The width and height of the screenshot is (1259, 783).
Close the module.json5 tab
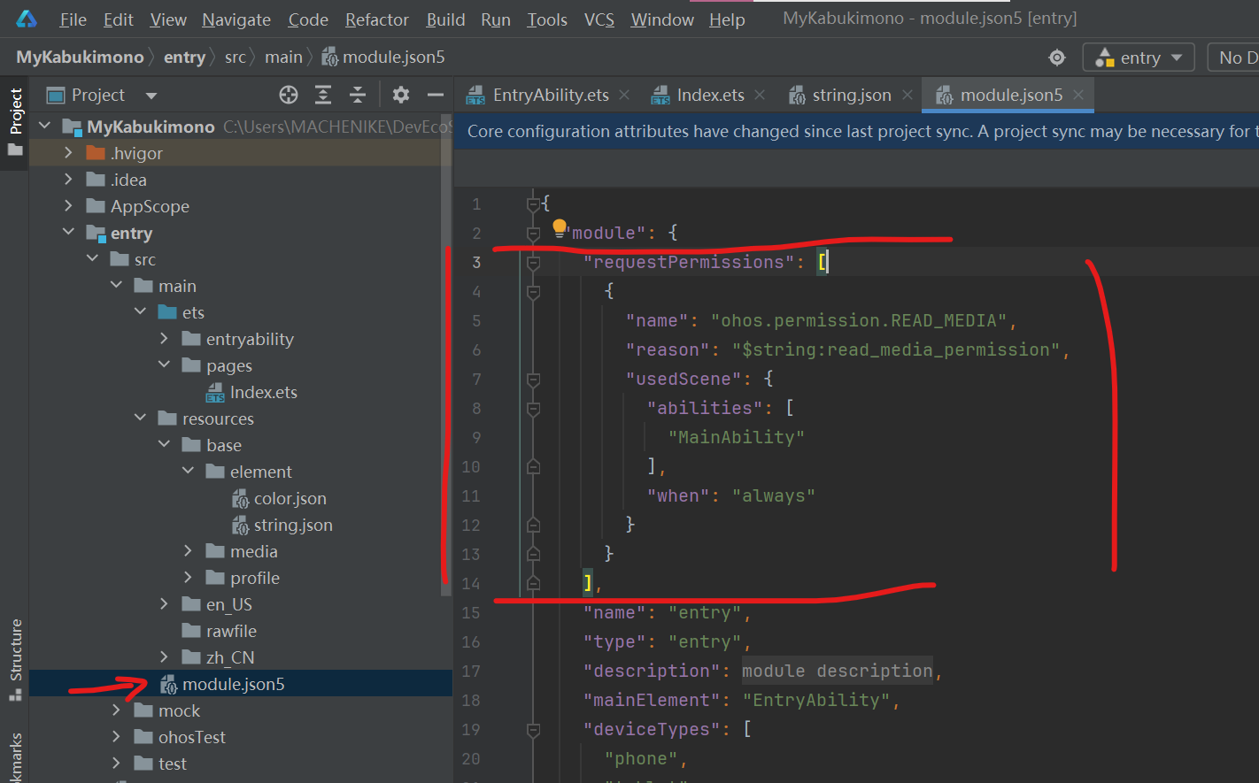[1078, 95]
